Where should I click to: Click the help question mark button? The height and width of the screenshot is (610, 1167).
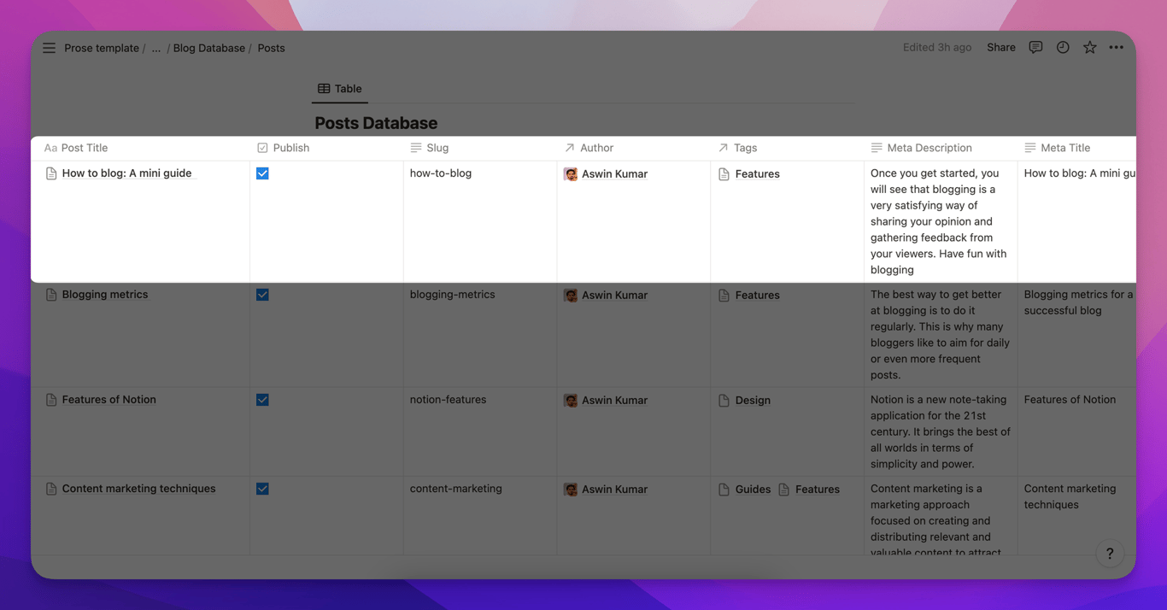click(1109, 554)
